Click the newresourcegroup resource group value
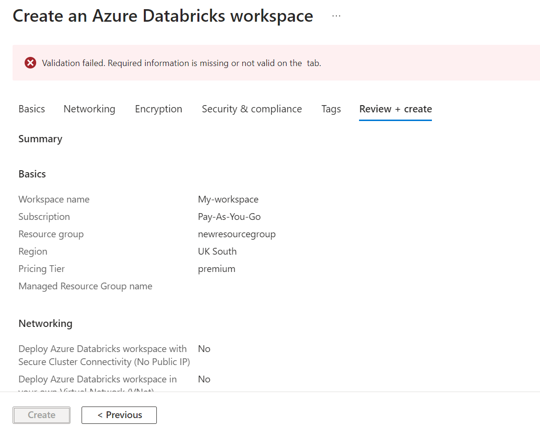Viewport: 540px width, 434px height. click(236, 234)
